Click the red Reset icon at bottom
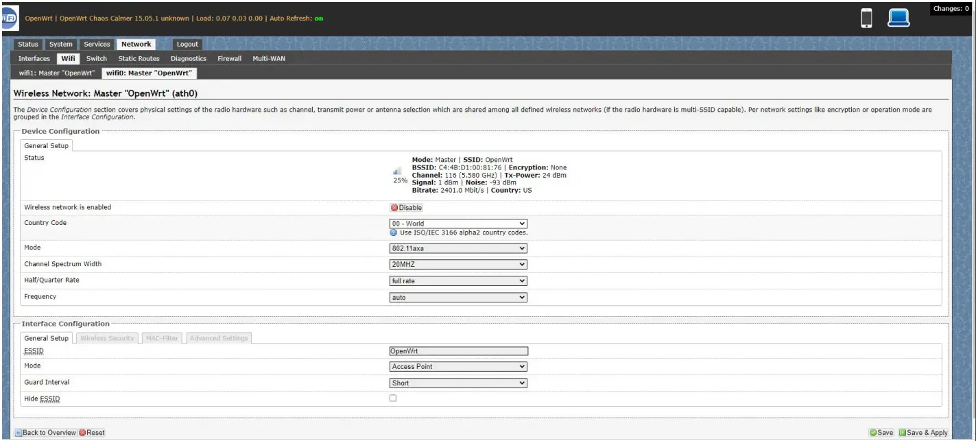 (x=82, y=432)
